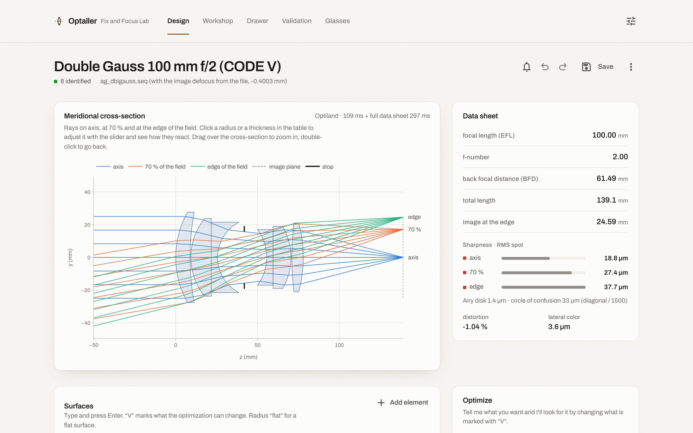Click the f-number 2.00 value
The image size is (693, 433).
pos(620,157)
